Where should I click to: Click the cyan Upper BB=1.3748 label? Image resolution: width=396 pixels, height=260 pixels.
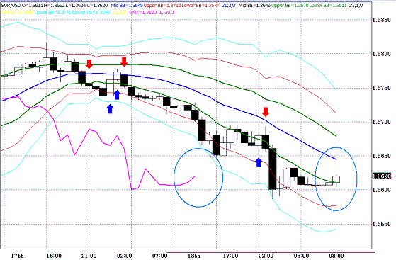[x=53, y=12]
